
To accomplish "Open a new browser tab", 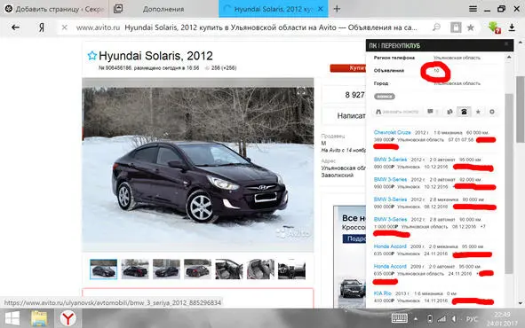I will click(337, 9).
